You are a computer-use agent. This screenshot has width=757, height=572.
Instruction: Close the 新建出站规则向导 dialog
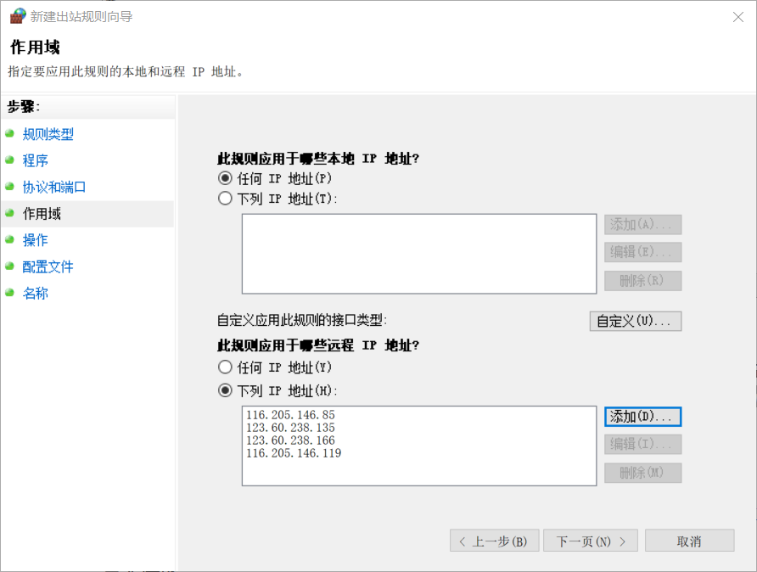[x=737, y=17]
